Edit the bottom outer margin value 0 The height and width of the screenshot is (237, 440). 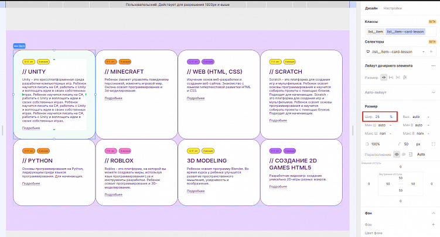[400, 201]
